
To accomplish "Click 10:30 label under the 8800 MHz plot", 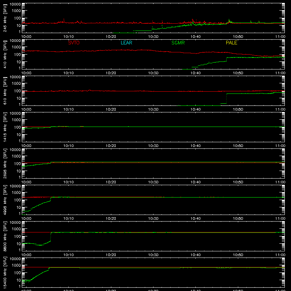I will (x=153, y=255).
